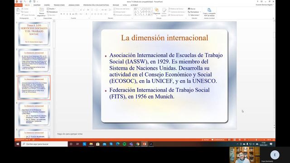Open PRESENTACIÓN CON DIAPOSITIVAS tab
Image resolution: width=290 pixels, height=163 pixels.
(96, 5)
